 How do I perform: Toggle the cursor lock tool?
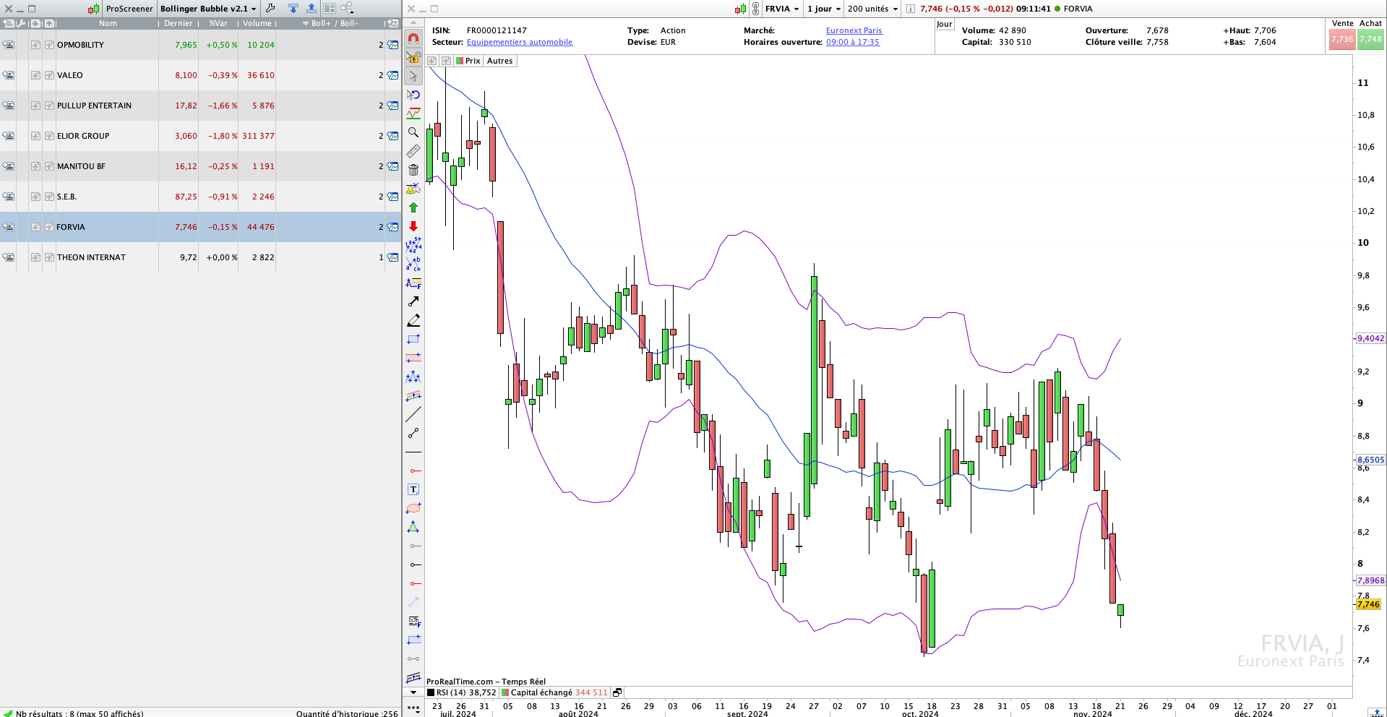pos(413,57)
